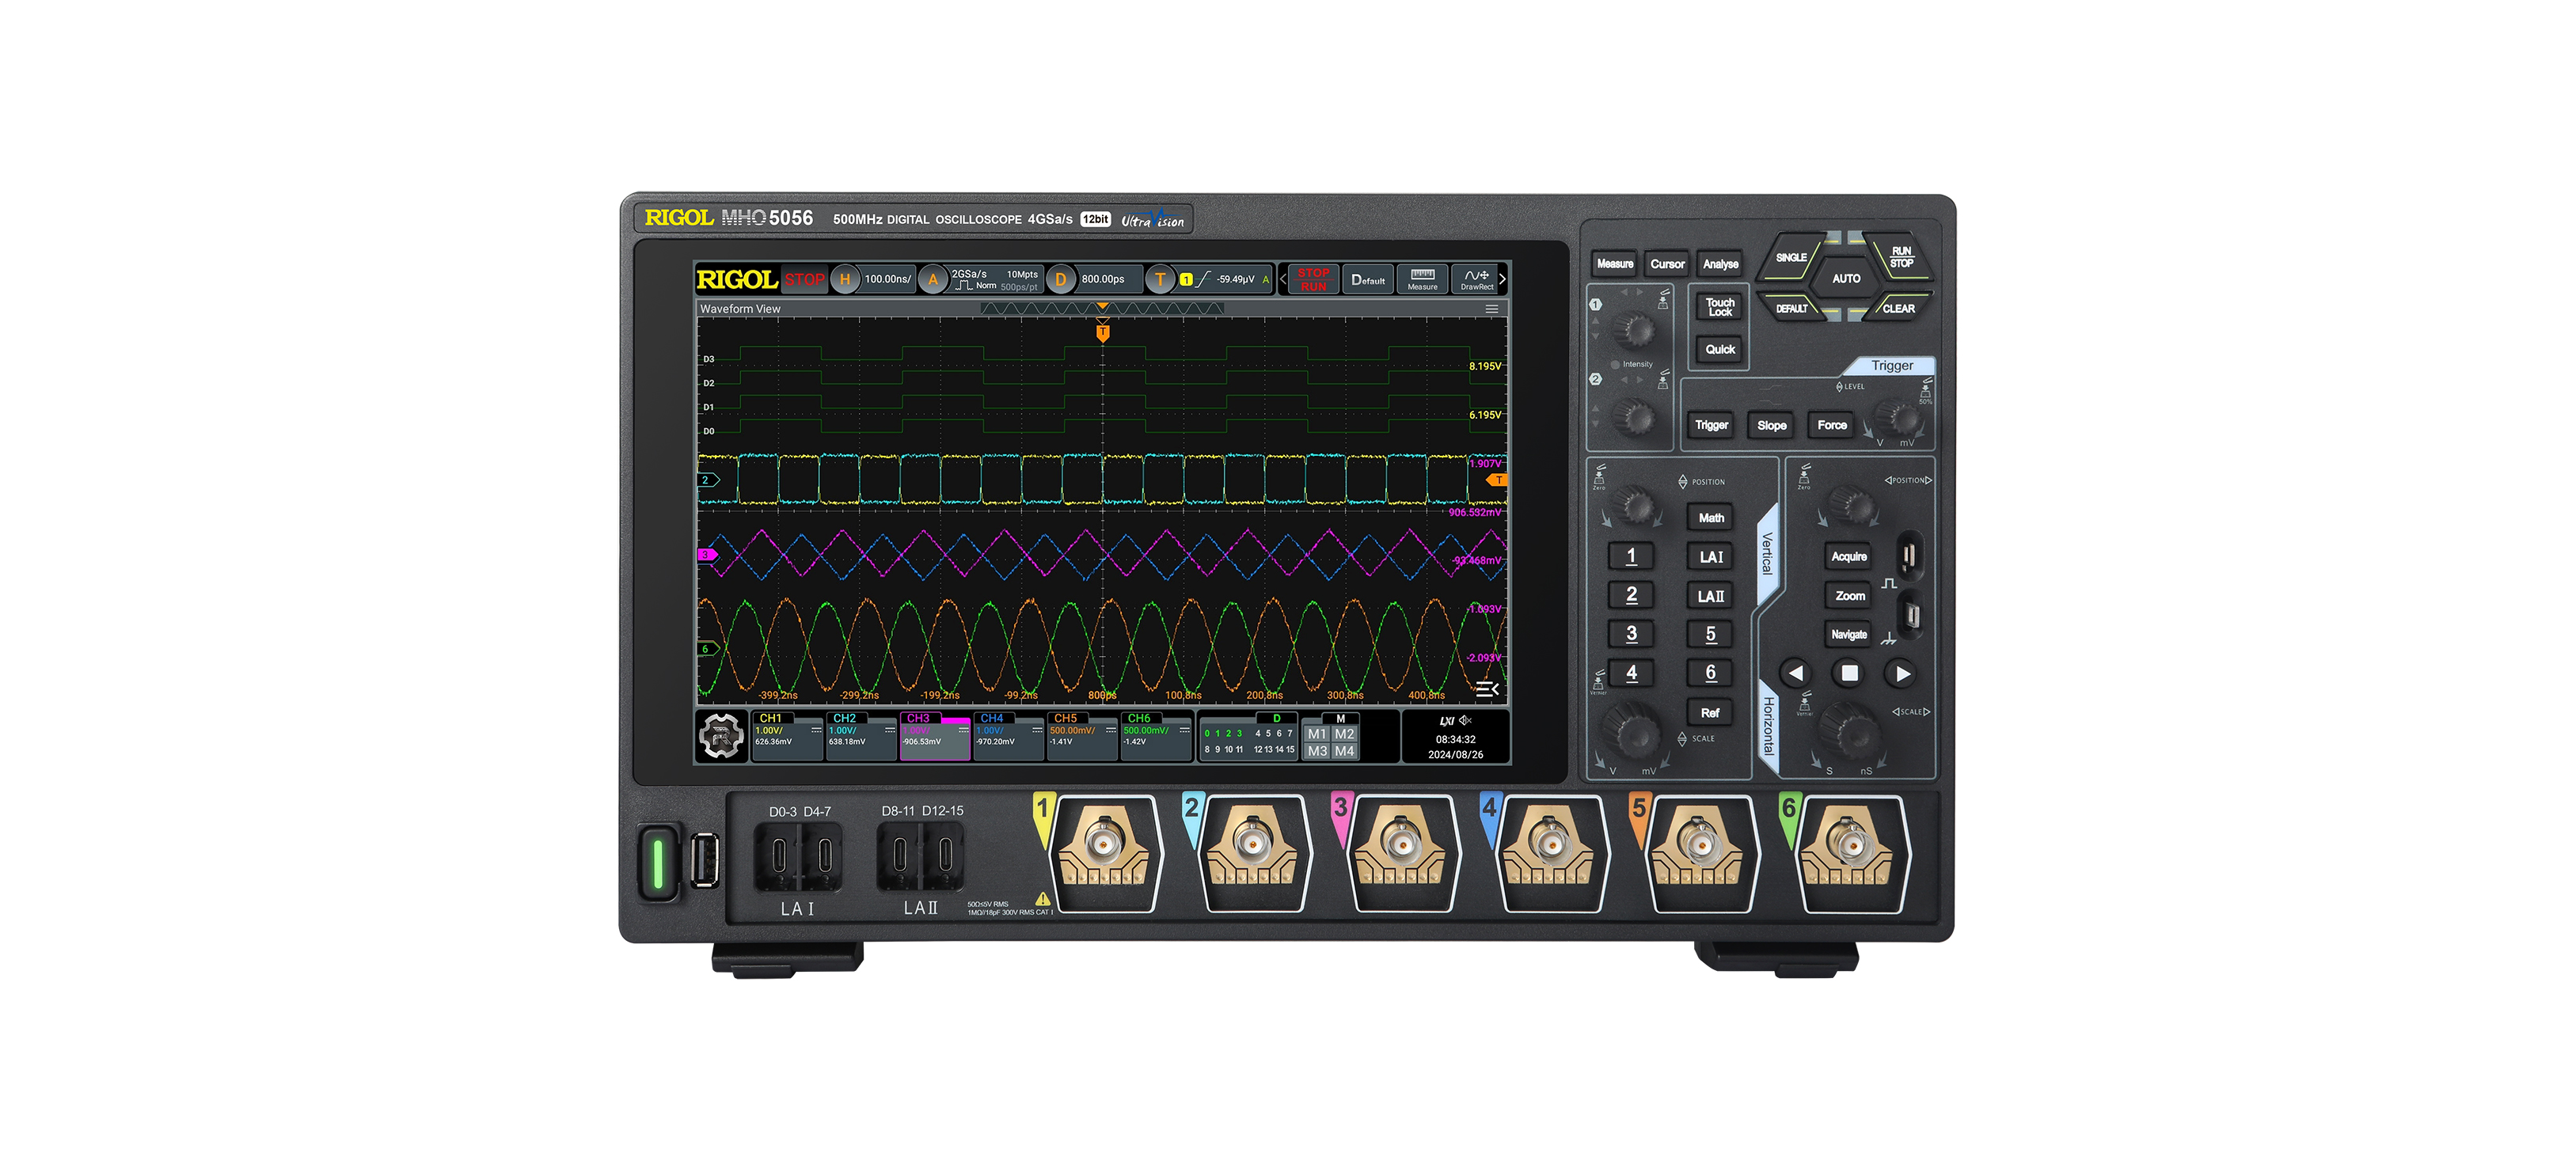Toggle the Touch Lock key
This screenshot has height=1168, width=2576.
click(x=1720, y=307)
